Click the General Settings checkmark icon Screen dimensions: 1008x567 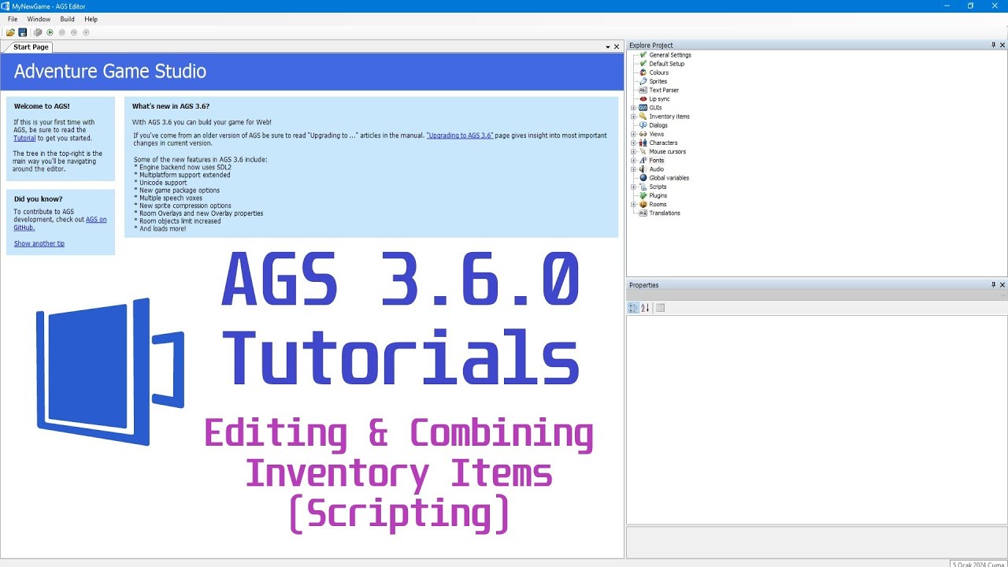643,55
